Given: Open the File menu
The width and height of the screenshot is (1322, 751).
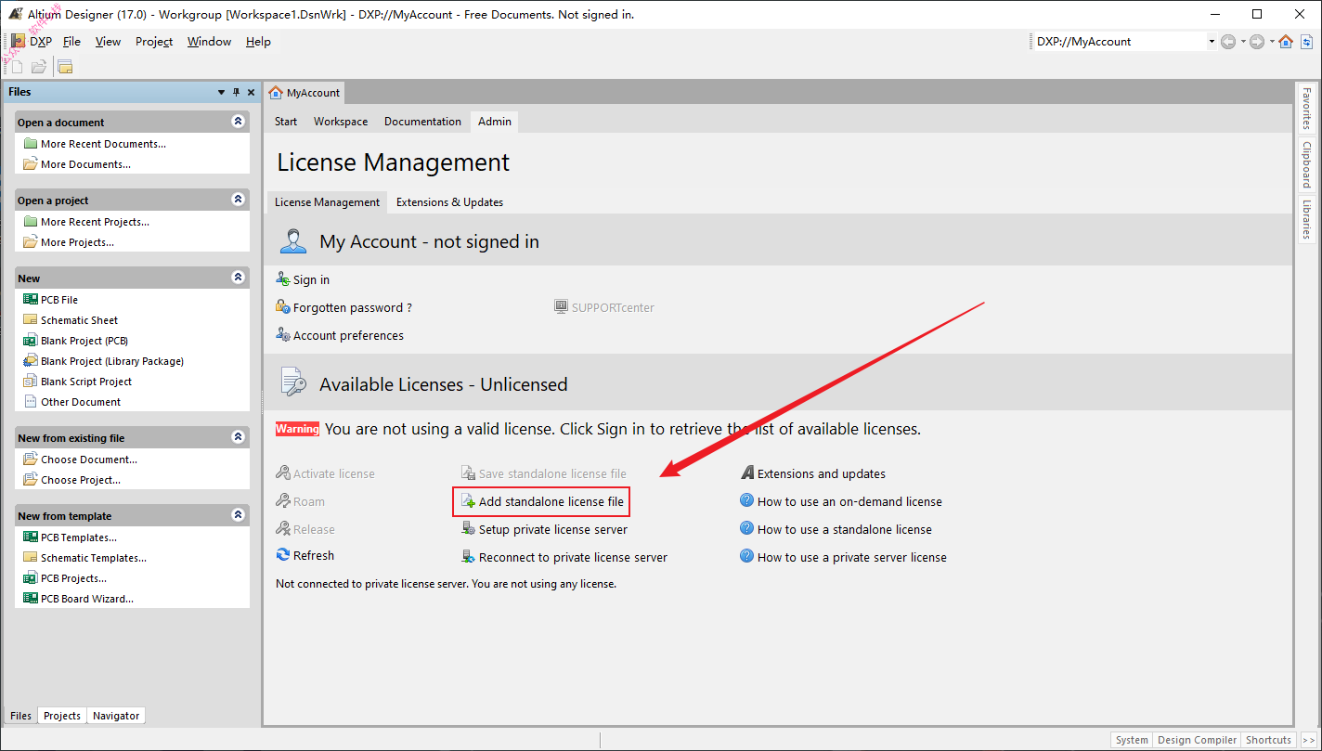Looking at the screenshot, I should click(71, 42).
